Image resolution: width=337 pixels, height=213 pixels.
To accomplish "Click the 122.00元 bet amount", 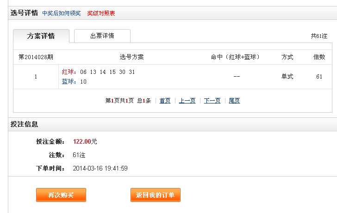I will (85, 141).
